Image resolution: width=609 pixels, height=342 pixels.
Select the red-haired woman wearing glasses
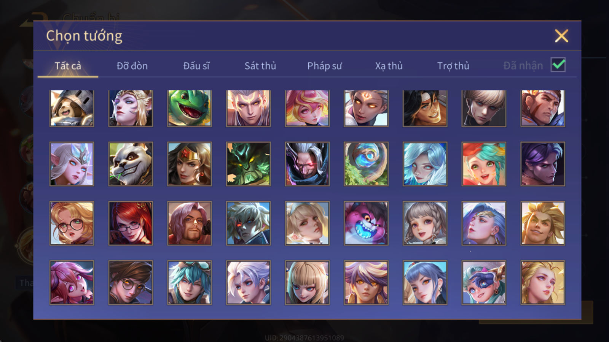[x=131, y=223]
